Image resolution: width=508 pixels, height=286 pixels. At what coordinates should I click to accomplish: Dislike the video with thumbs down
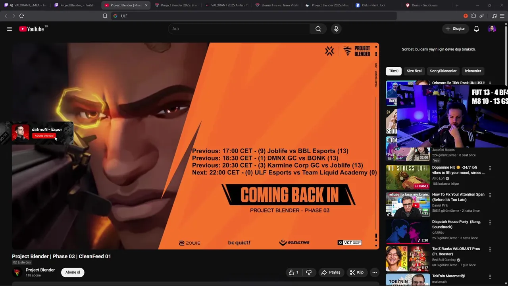click(x=309, y=272)
